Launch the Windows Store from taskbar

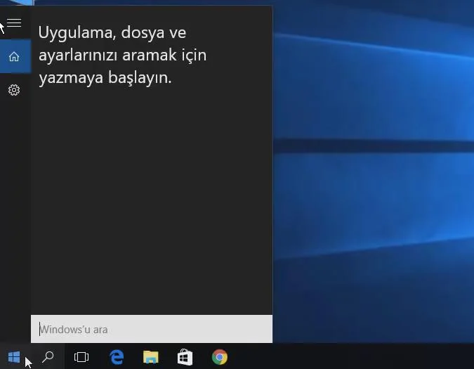point(185,357)
